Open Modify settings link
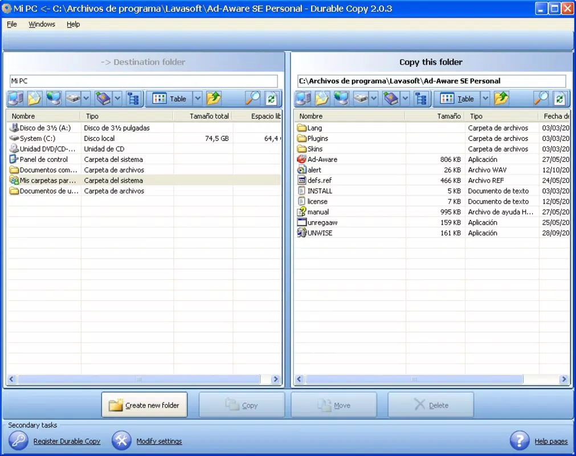This screenshot has width=576, height=456. pos(159,441)
